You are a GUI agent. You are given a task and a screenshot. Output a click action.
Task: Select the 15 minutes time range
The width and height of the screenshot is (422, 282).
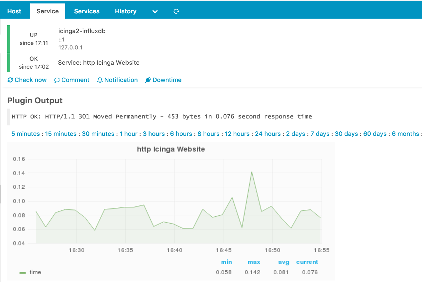(61, 134)
